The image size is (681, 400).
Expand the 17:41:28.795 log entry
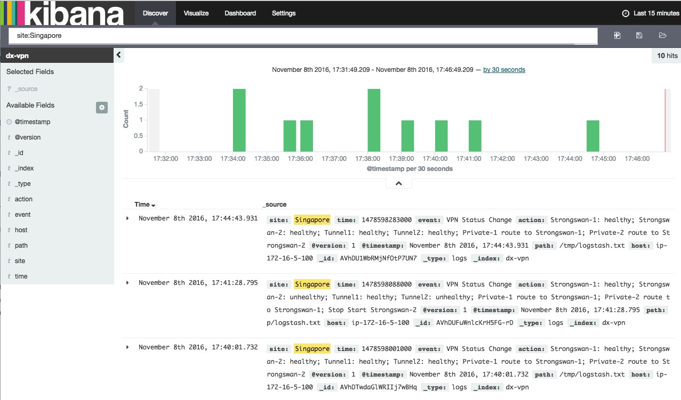[127, 283]
